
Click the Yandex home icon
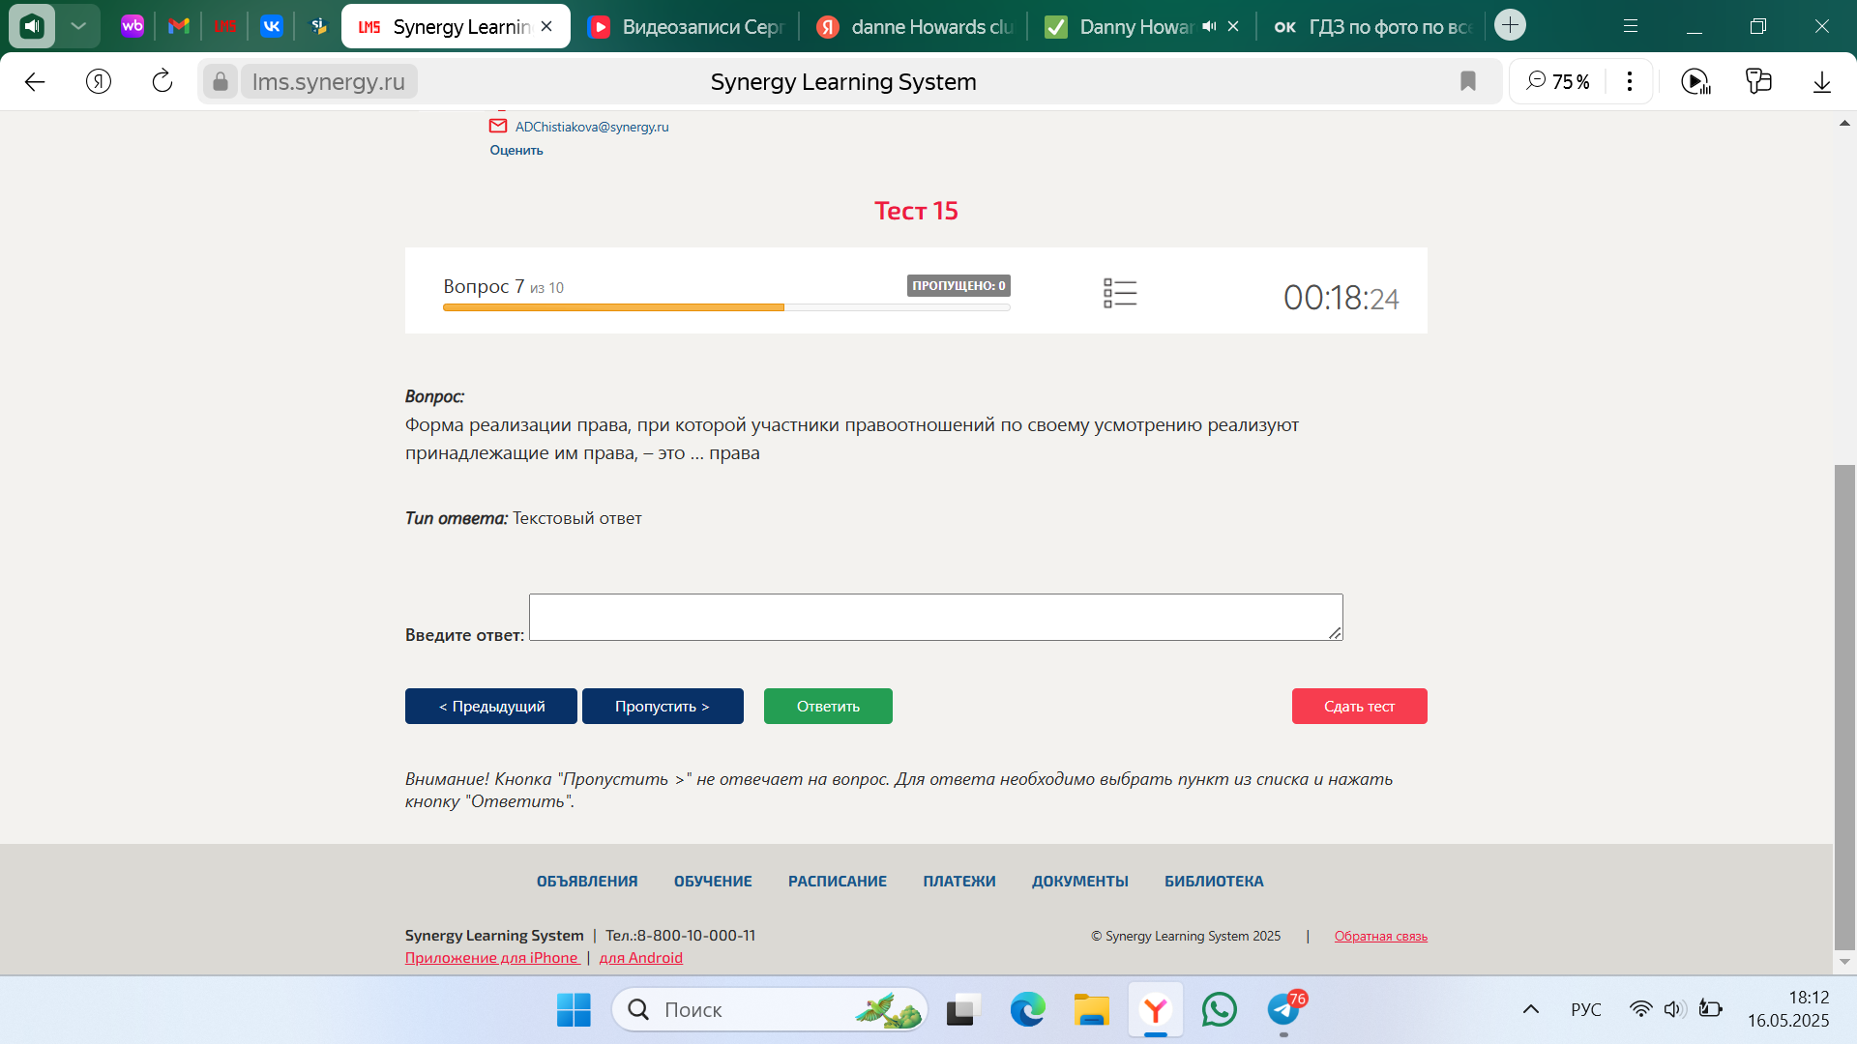(x=99, y=82)
